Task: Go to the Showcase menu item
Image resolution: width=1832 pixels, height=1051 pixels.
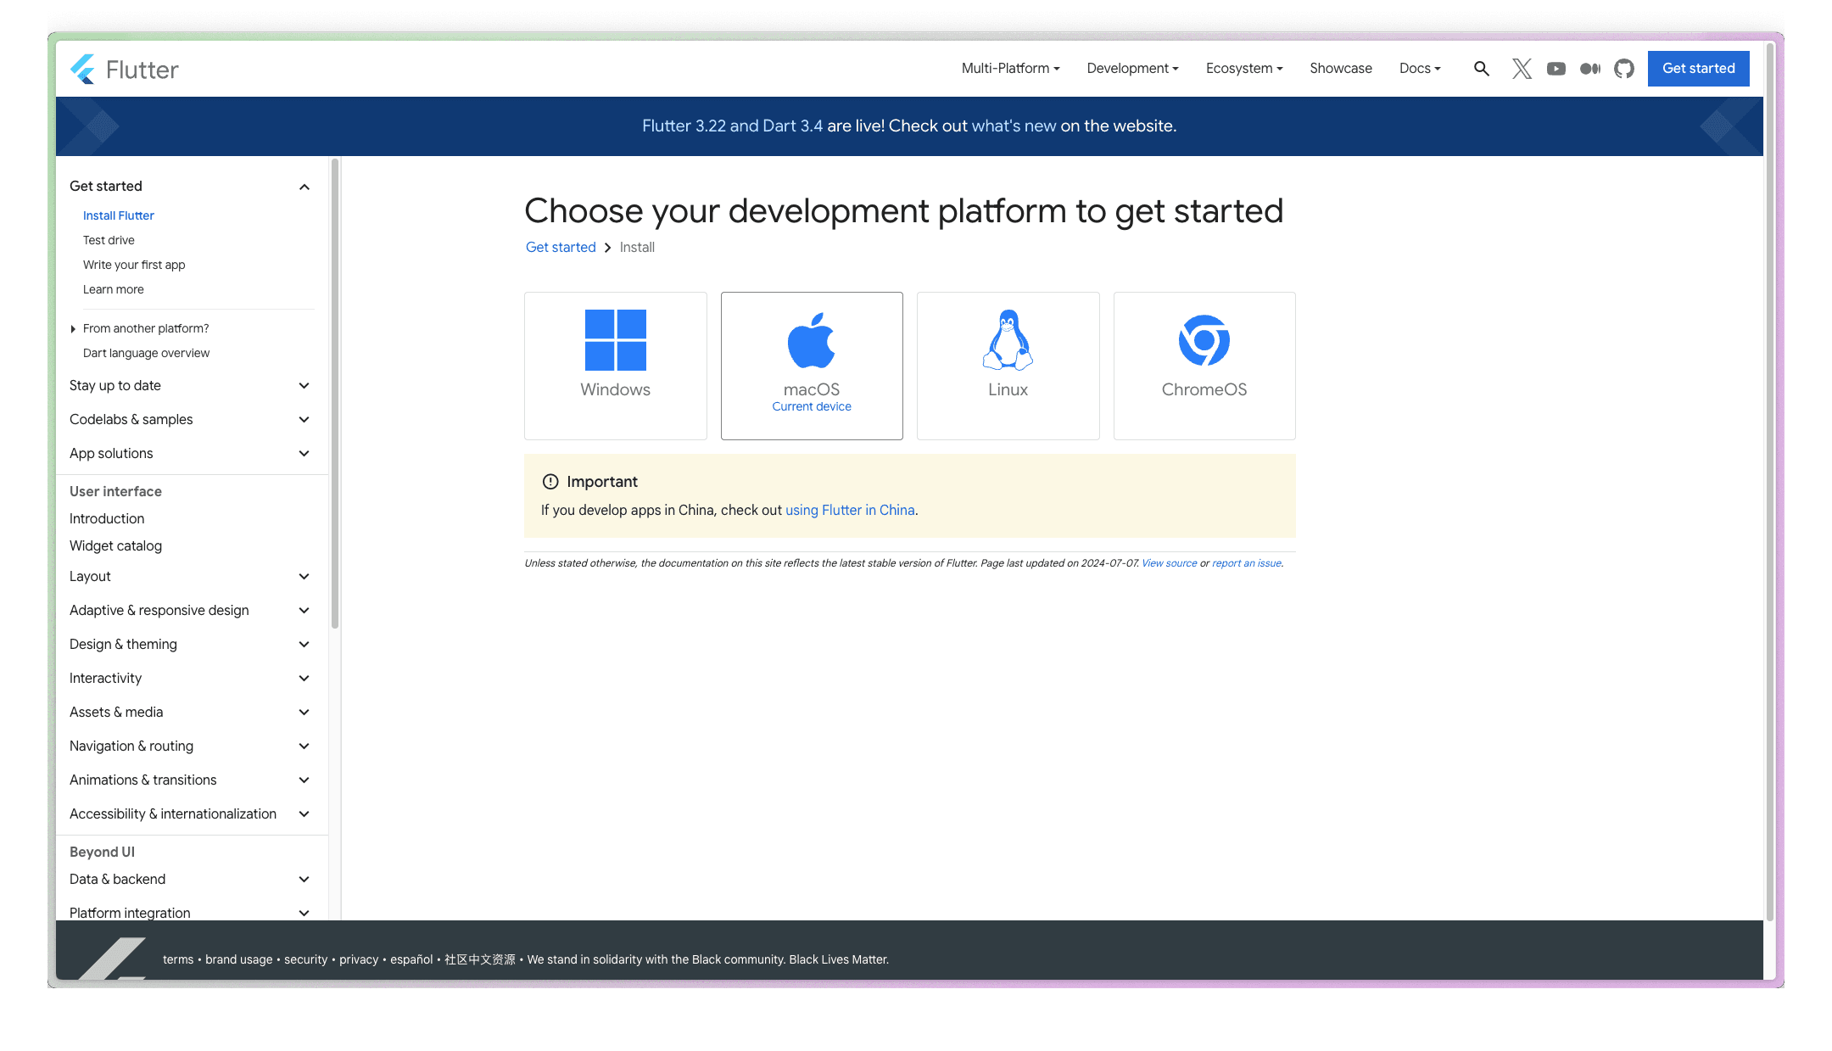Action: 1340,69
